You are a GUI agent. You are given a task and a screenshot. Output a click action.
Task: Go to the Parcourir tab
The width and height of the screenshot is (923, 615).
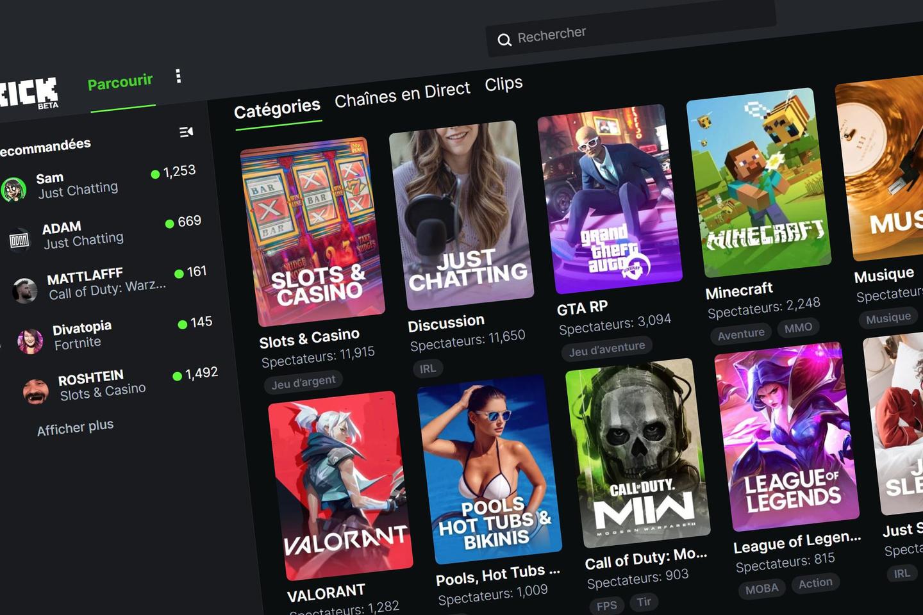click(121, 83)
